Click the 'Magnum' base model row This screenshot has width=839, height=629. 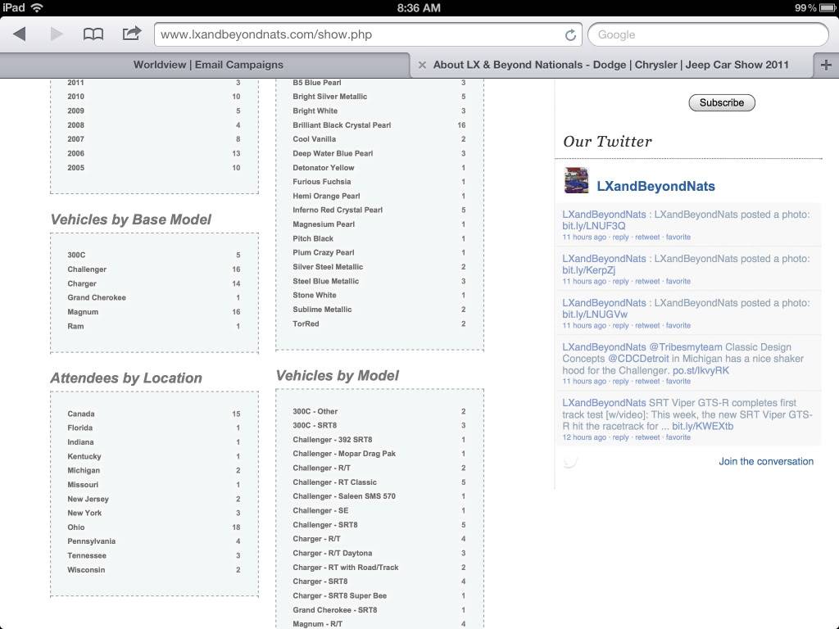[x=154, y=312]
